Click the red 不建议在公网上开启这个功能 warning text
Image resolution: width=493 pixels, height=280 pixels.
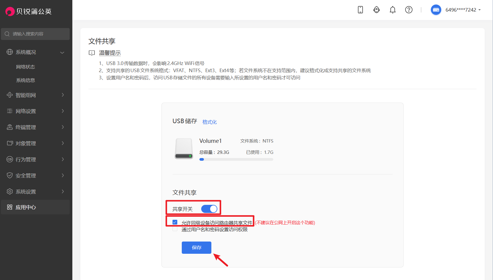coord(285,222)
